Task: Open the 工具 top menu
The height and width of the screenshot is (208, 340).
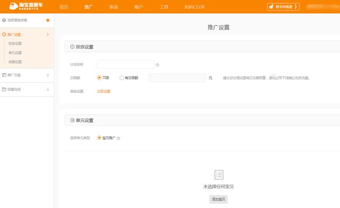Action: click(164, 7)
